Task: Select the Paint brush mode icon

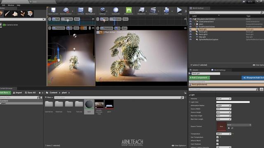Action: coord(7,14)
